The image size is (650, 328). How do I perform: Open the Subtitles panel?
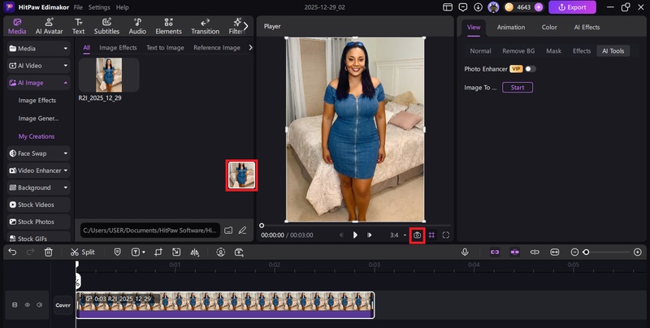[106, 27]
